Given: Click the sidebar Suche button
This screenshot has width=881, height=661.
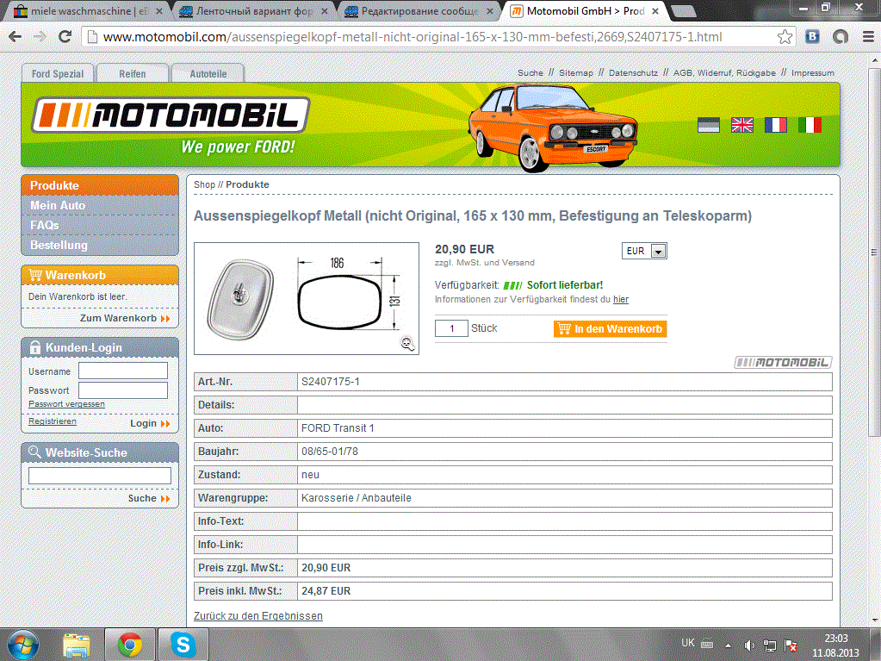Looking at the screenshot, I should tap(149, 498).
